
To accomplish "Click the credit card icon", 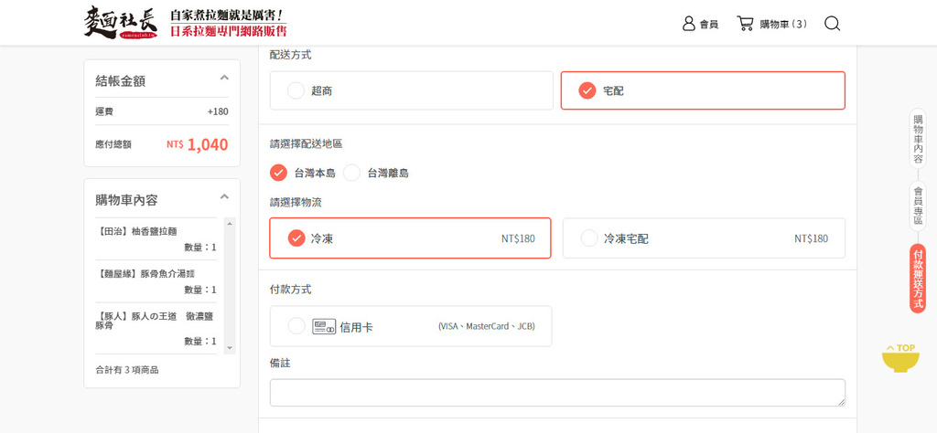I will [x=324, y=326].
